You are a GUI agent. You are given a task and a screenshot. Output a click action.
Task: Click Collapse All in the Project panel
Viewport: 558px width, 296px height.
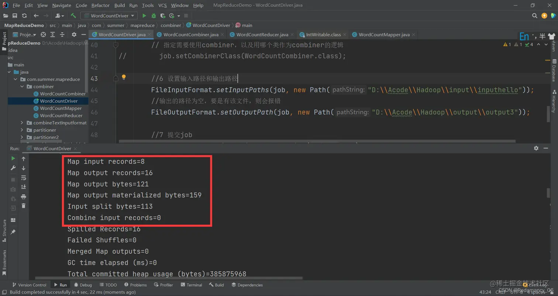62,35
